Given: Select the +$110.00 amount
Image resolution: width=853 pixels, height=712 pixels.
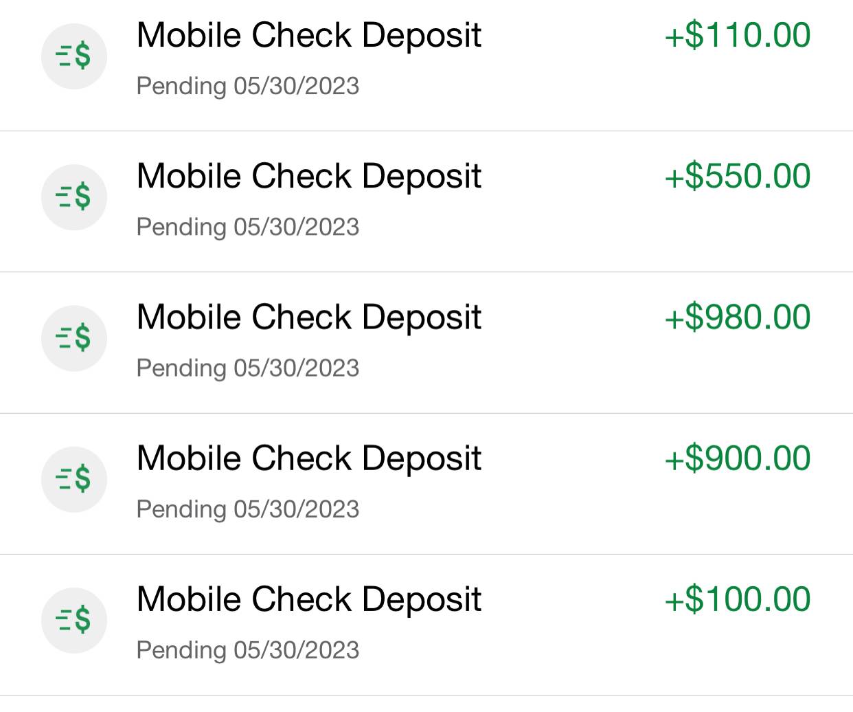Looking at the screenshot, I should pyautogui.click(x=737, y=35).
